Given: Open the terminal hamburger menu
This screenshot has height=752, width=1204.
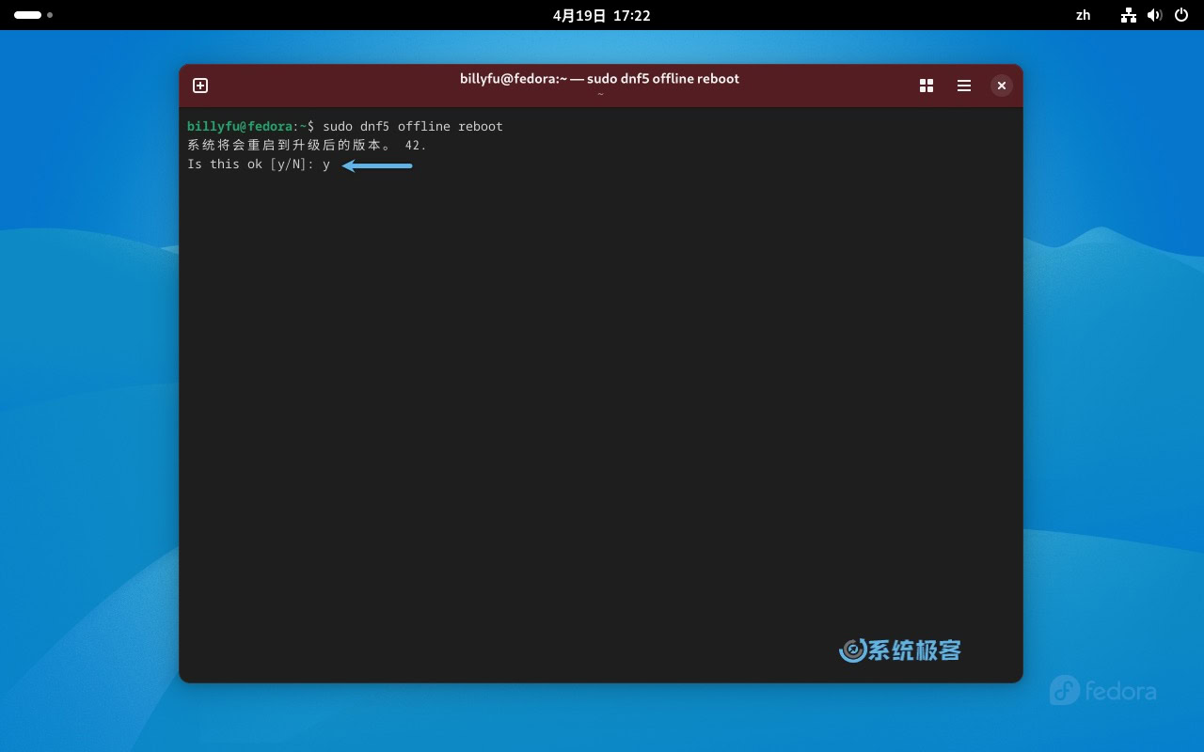Looking at the screenshot, I should click(x=964, y=86).
